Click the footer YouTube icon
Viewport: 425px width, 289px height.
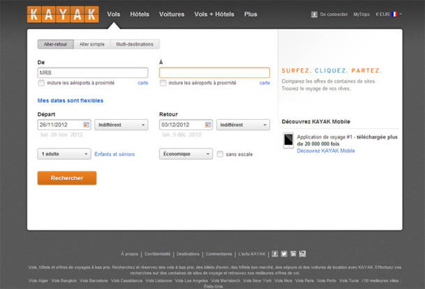pos(302,253)
